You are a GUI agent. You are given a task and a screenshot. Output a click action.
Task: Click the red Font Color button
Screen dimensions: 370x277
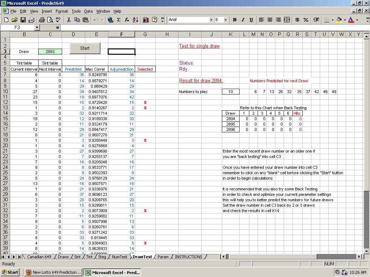(351, 20)
